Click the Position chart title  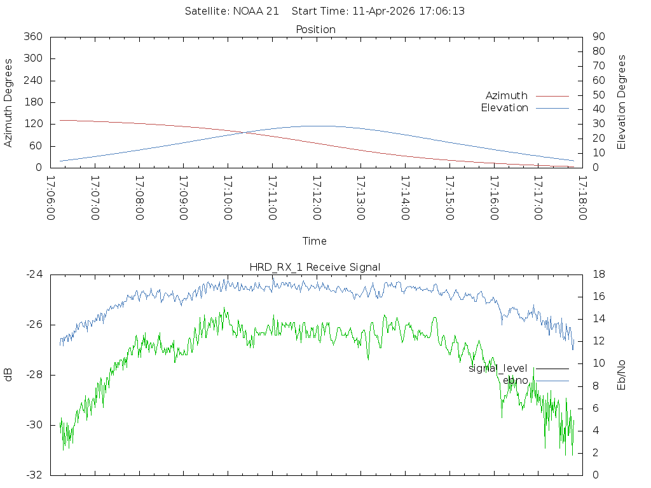point(315,29)
